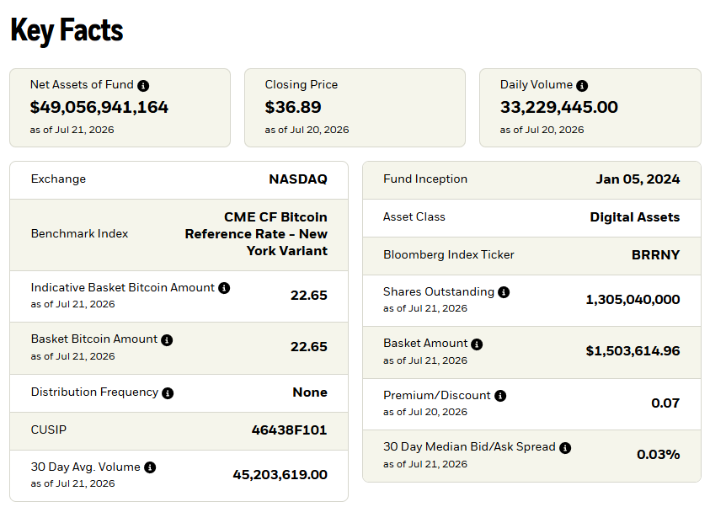Open the Daily Volume info tooltip icon
Screen dimensions: 710x507
pyautogui.click(x=582, y=86)
